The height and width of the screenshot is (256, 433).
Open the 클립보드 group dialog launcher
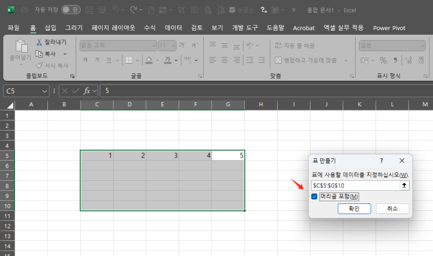coord(72,76)
